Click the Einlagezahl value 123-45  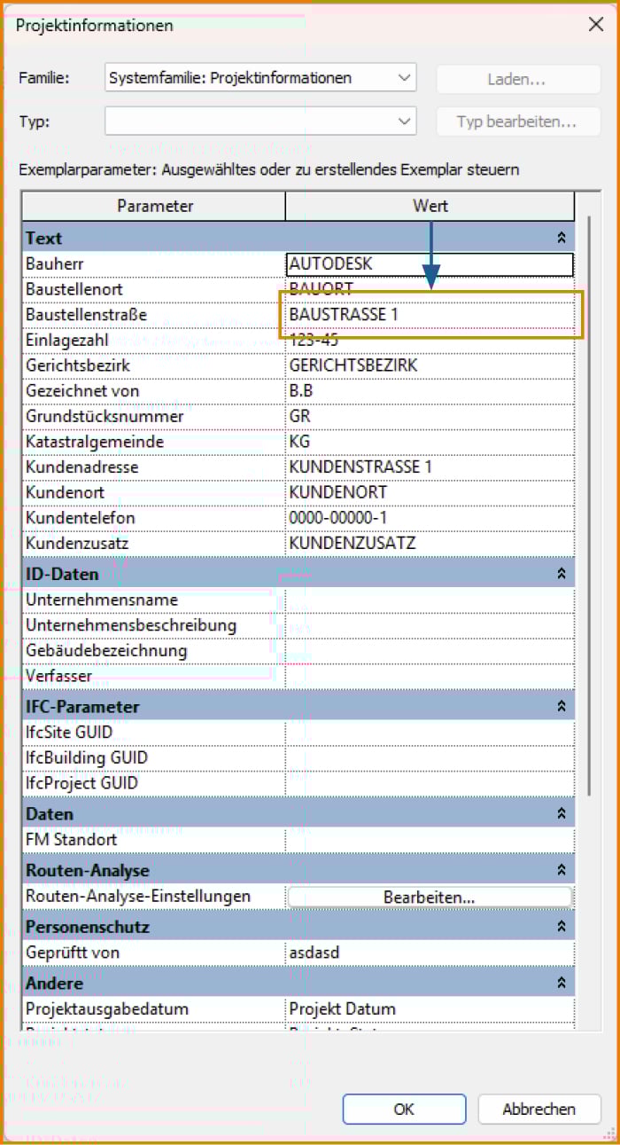coord(430,340)
